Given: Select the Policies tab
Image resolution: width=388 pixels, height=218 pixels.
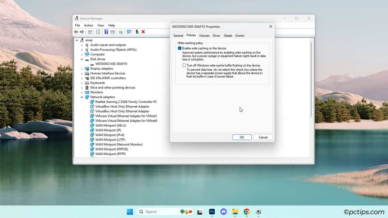Looking at the screenshot, I should pyautogui.click(x=191, y=36).
